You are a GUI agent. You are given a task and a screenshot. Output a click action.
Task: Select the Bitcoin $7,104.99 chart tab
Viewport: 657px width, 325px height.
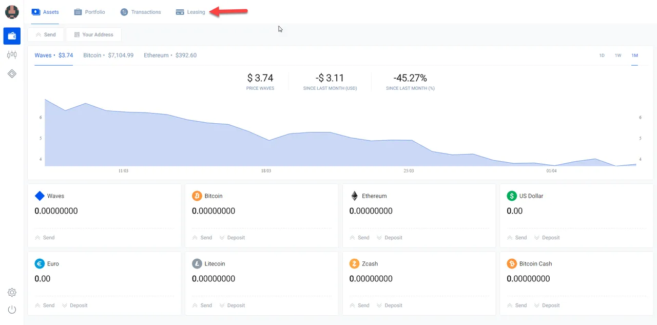108,55
